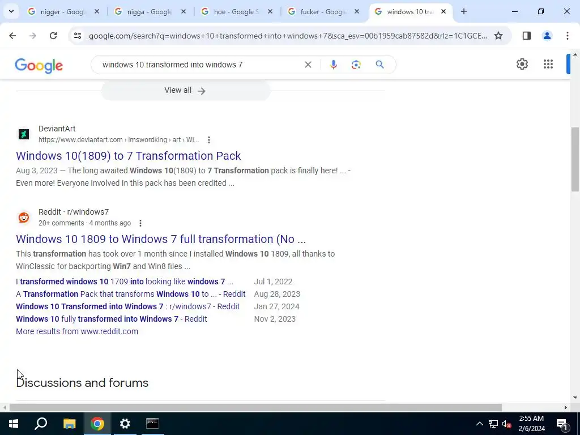The image size is (580, 435).
Task: Click the Google logo
Action: pos(39,66)
